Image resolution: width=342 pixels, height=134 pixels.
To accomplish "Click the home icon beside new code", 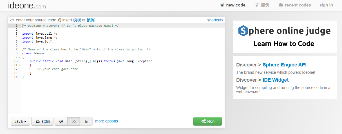I will point(222,5).
